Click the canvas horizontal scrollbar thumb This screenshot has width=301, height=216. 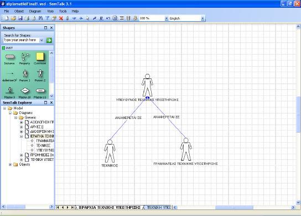click(x=234, y=207)
